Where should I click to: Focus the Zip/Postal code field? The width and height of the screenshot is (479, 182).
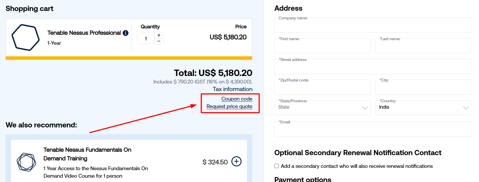tap(322, 88)
